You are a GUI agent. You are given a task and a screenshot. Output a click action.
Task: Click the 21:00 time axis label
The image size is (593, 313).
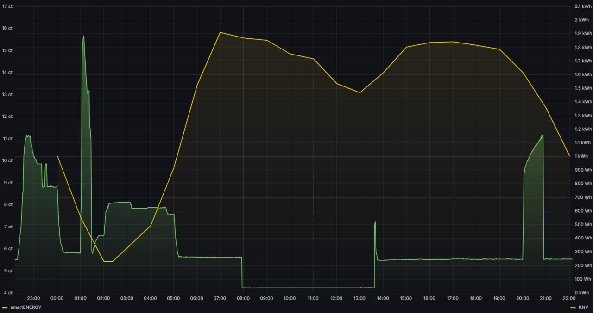[546, 298]
